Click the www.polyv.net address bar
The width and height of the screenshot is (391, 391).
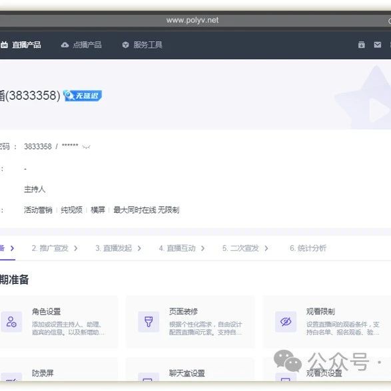click(x=193, y=21)
